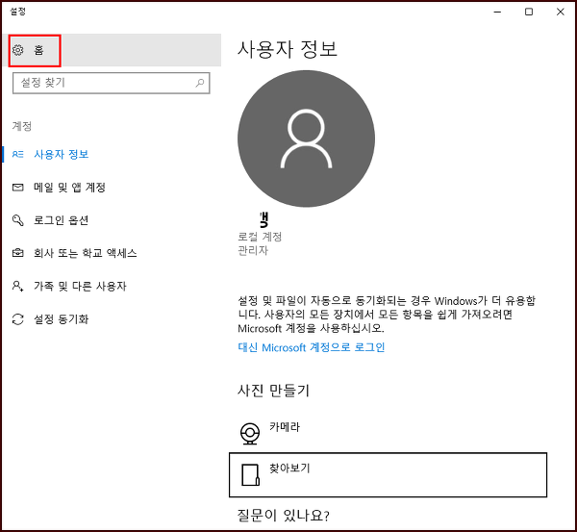The width and height of the screenshot is (577, 532).
Task: Click the key icon for login options
Action: 17,220
